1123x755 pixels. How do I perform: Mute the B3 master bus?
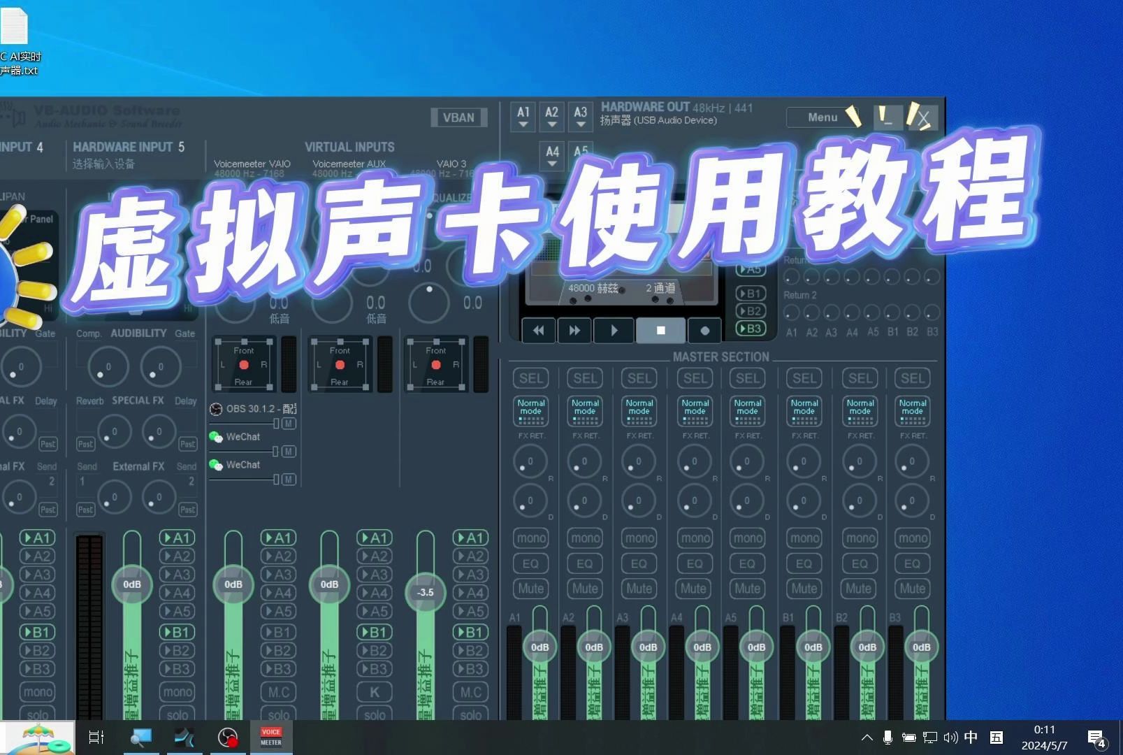click(912, 589)
